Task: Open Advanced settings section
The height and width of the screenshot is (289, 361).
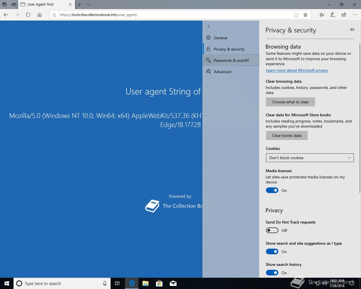Action: [x=231, y=72]
